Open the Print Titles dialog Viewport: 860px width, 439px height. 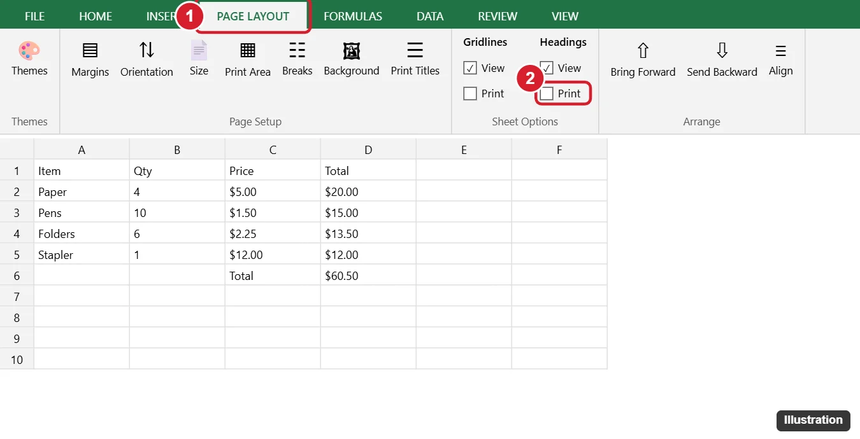pyautogui.click(x=415, y=59)
